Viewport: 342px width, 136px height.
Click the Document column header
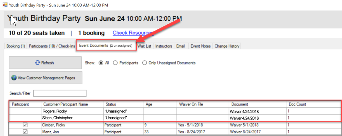point(258,104)
